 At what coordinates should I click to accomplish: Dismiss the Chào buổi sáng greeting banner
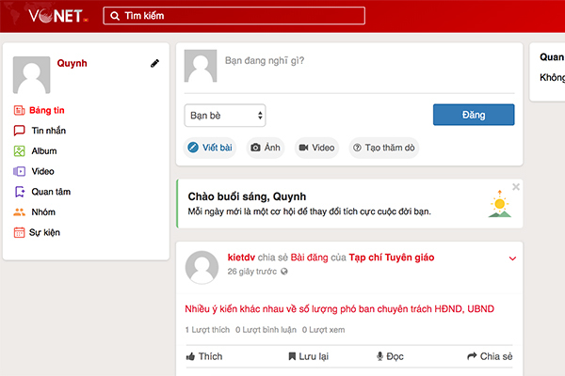[515, 187]
